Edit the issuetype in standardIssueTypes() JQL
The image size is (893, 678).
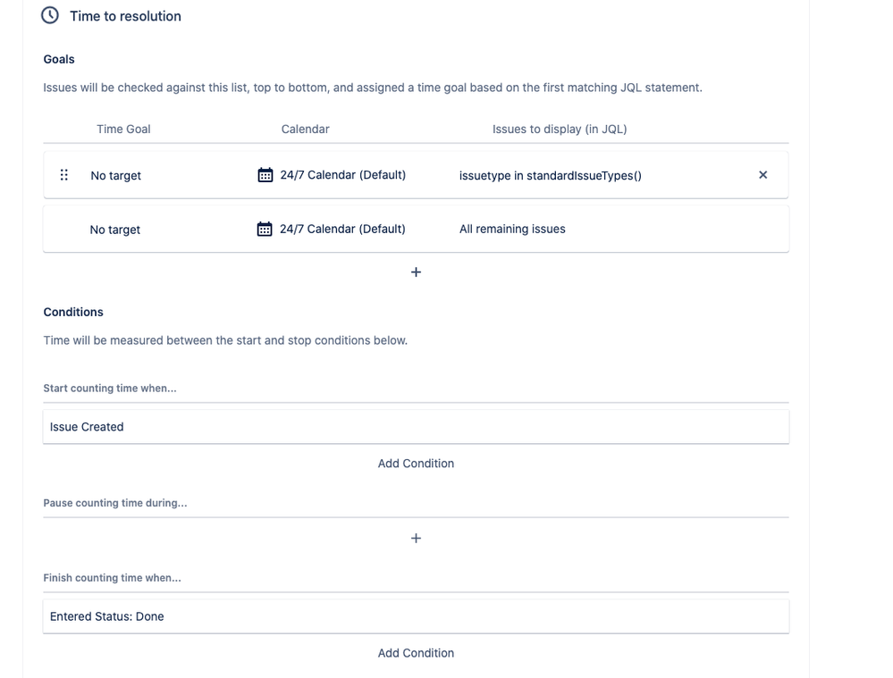[x=550, y=175]
